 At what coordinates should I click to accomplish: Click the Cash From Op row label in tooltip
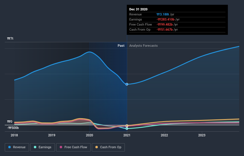tap(140, 29)
